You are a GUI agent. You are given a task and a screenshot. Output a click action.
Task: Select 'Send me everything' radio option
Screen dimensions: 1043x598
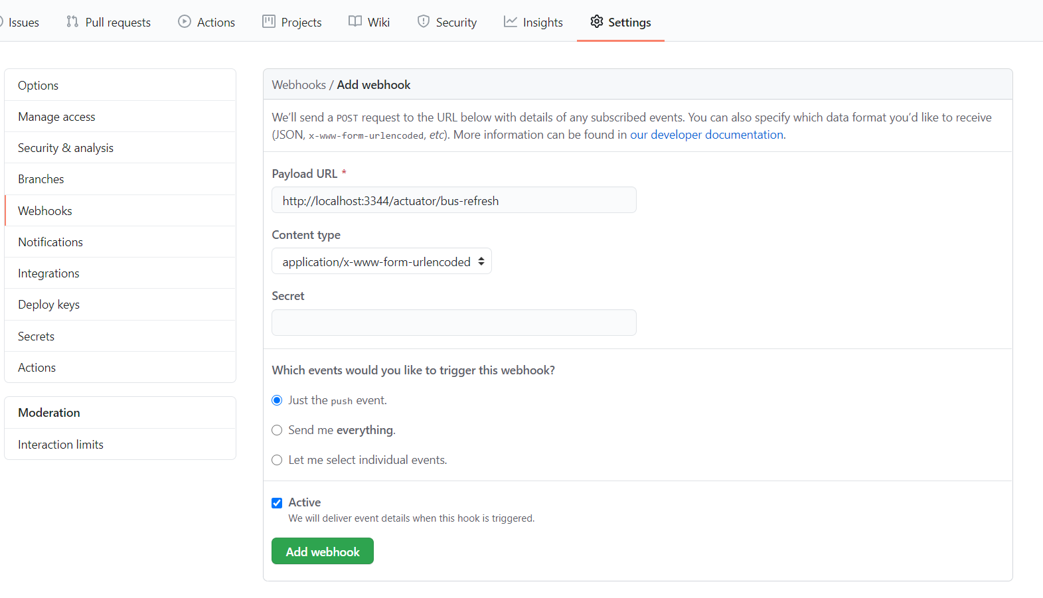coord(278,430)
